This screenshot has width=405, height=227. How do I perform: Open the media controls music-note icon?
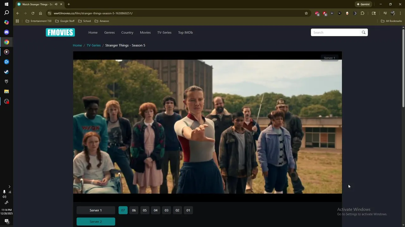point(385,13)
